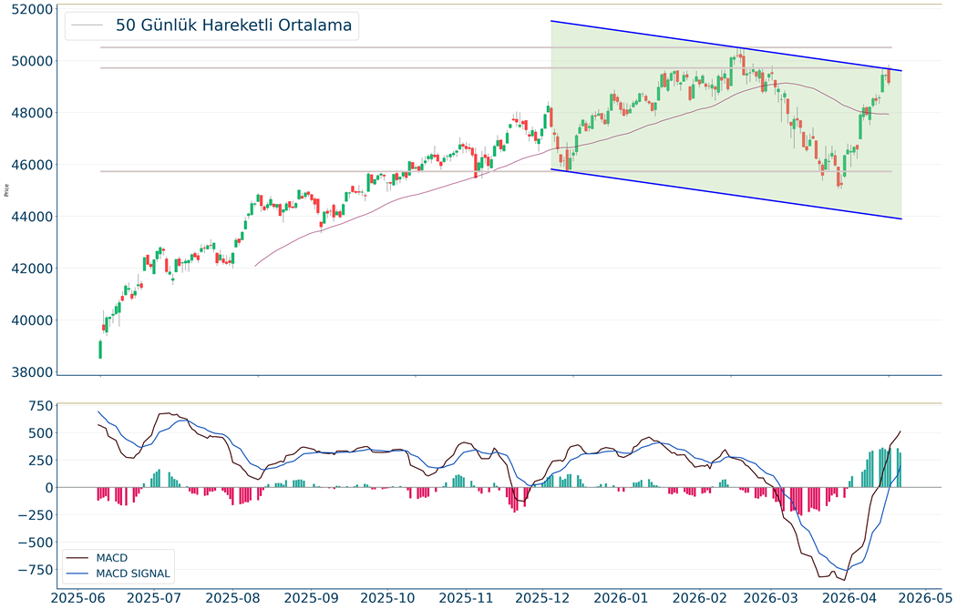Click the blue MACD SIGNAL legend line sample
The image size is (957, 609).
(78, 573)
